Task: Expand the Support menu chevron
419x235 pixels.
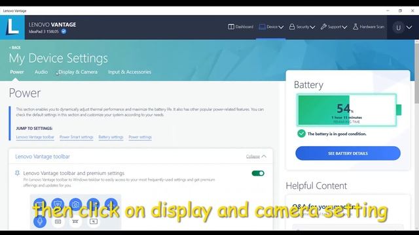Action: tap(344, 27)
